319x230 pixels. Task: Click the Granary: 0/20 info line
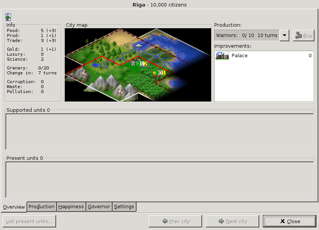coord(28,68)
